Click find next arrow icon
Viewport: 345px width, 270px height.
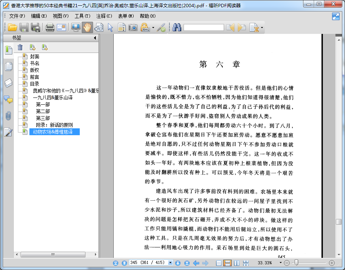(x=242, y=28)
